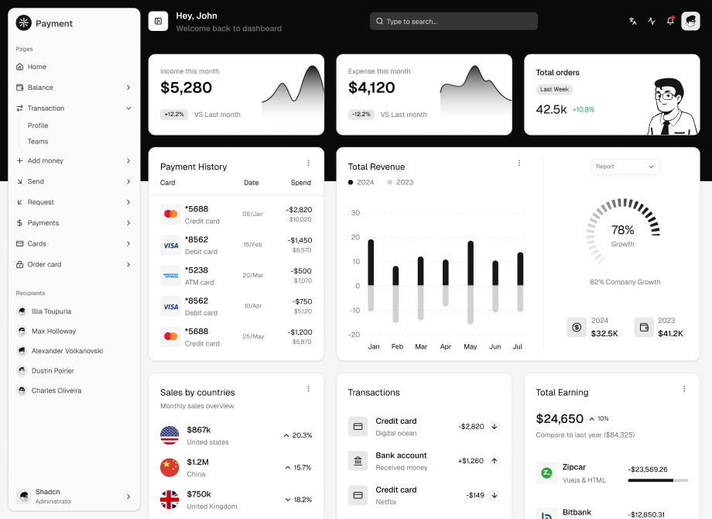Click the activity pulse icon in header
Screen dimensions: 712x519
[651, 21]
